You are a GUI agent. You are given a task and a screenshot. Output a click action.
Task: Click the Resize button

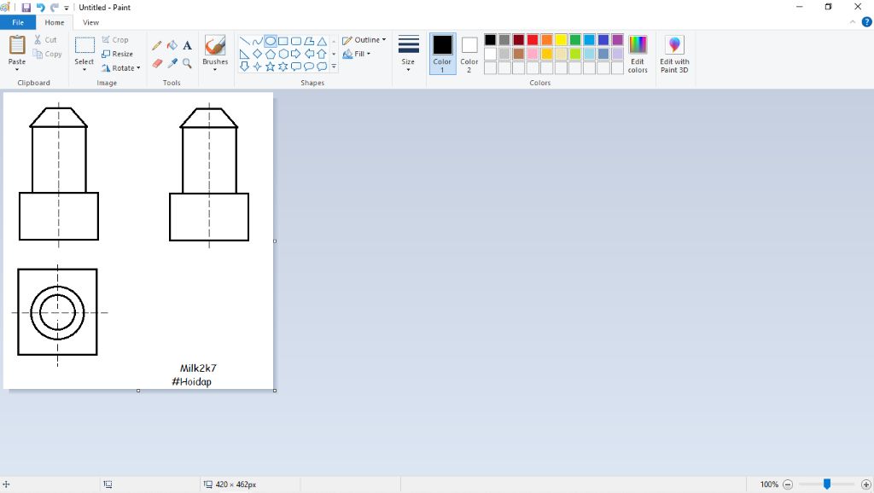click(x=118, y=54)
